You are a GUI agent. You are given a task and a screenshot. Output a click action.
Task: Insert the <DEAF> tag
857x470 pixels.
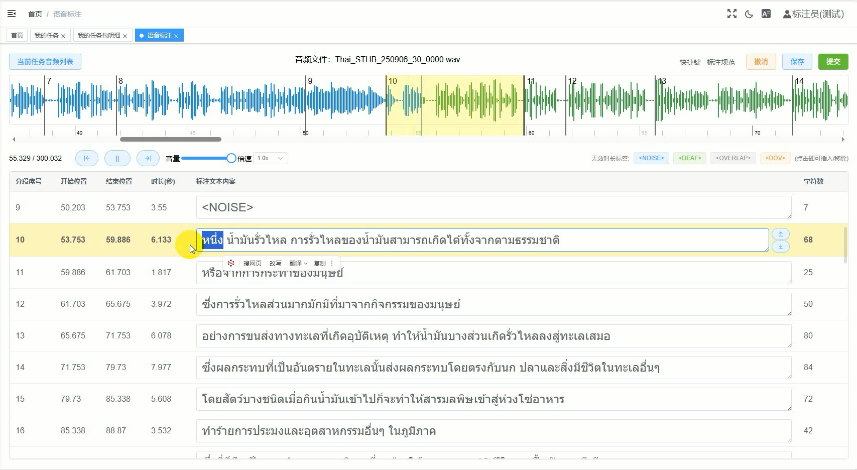click(690, 158)
